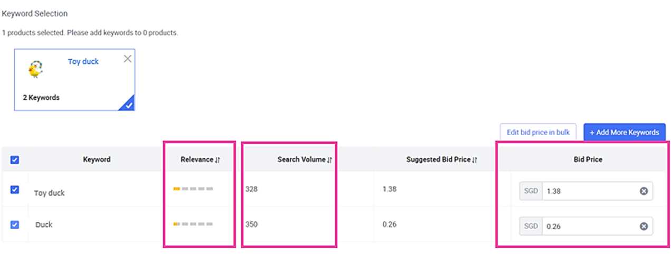
Task: Click the Duck keyword row label
Action: 44,224
